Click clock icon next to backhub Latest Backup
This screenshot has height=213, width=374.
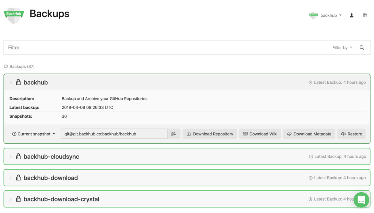pos(310,83)
